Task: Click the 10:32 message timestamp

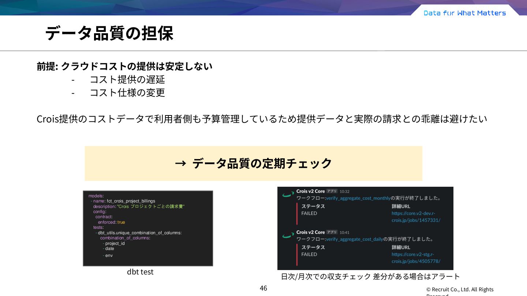Action: point(344,191)
